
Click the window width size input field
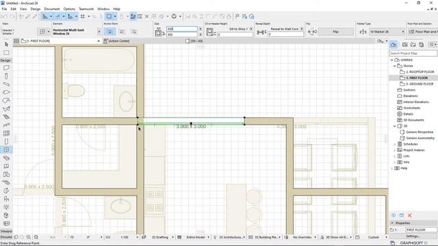(x=182, y=29)
